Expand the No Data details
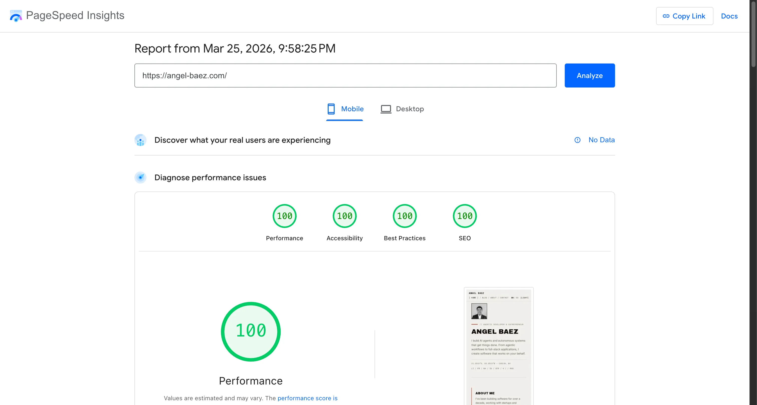The width and height of the screenshot is (757, 405). (x=601, y=140)
